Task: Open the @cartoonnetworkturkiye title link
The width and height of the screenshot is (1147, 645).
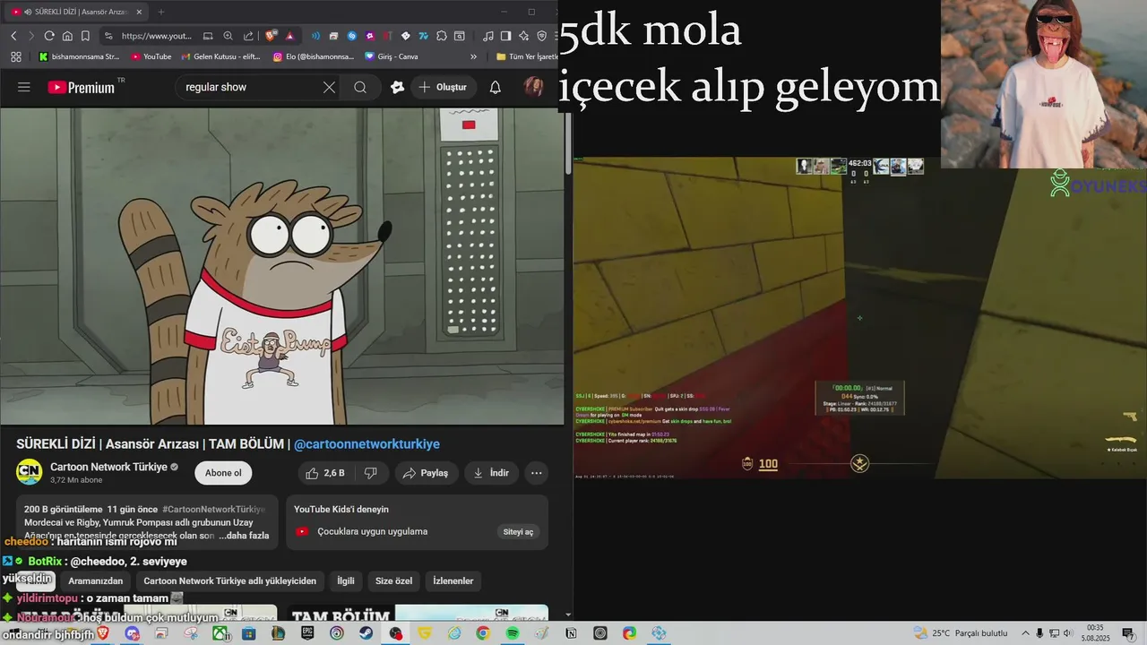Action: click(367, 444)
